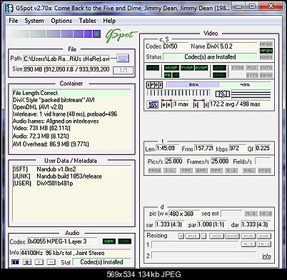Click the packed bitstream arrow icon

[x=223, y=94]
